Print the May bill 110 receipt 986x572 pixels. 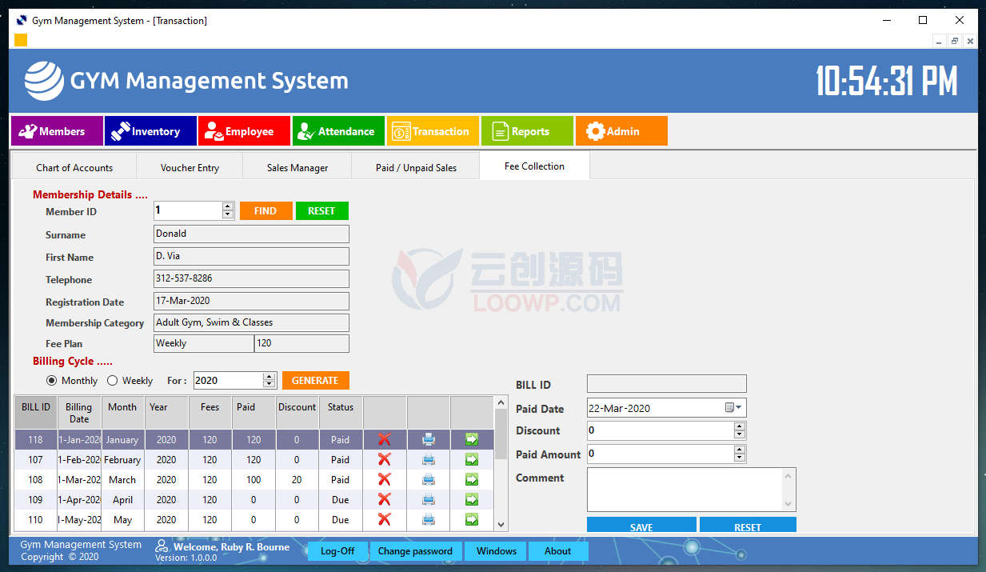point(429,519)
